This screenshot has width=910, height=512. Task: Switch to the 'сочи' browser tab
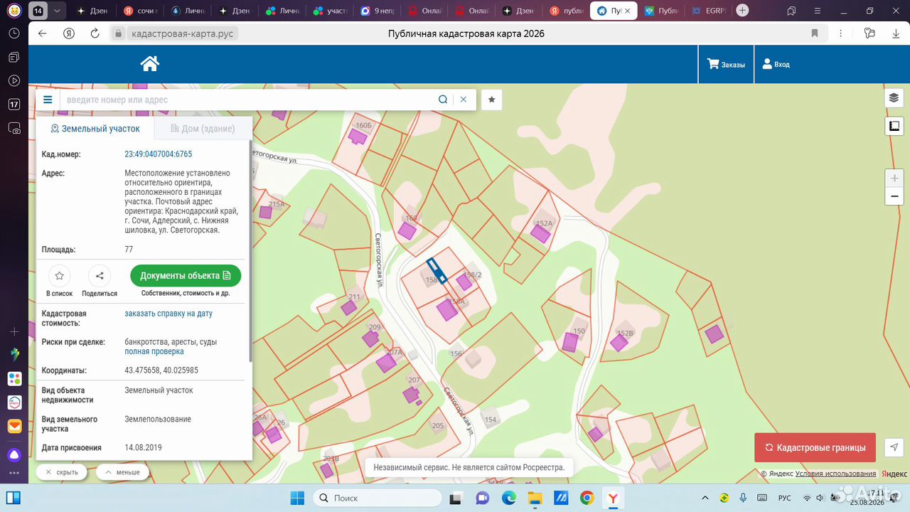pyautogui.click(x=141, y=11)
